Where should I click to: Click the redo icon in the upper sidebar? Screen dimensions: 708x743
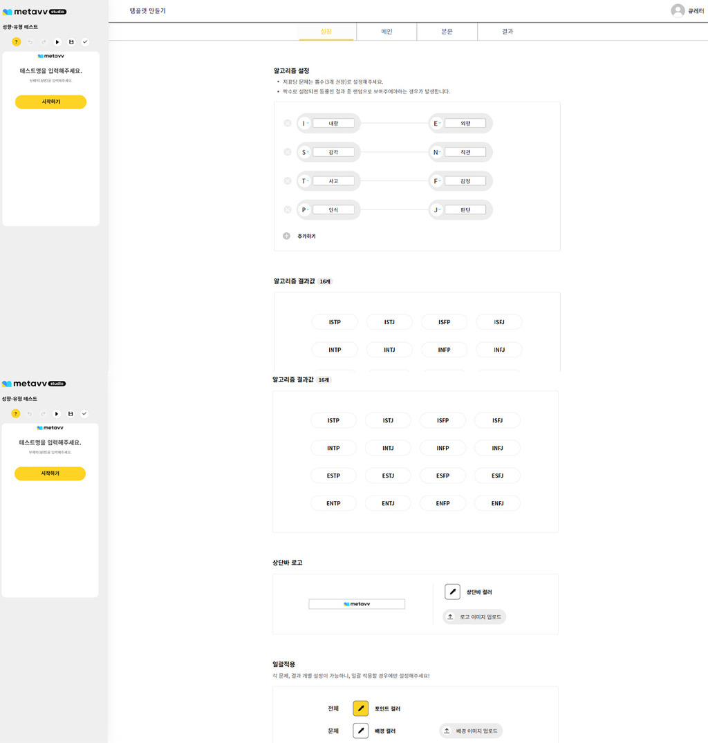(x=44, y=42)
